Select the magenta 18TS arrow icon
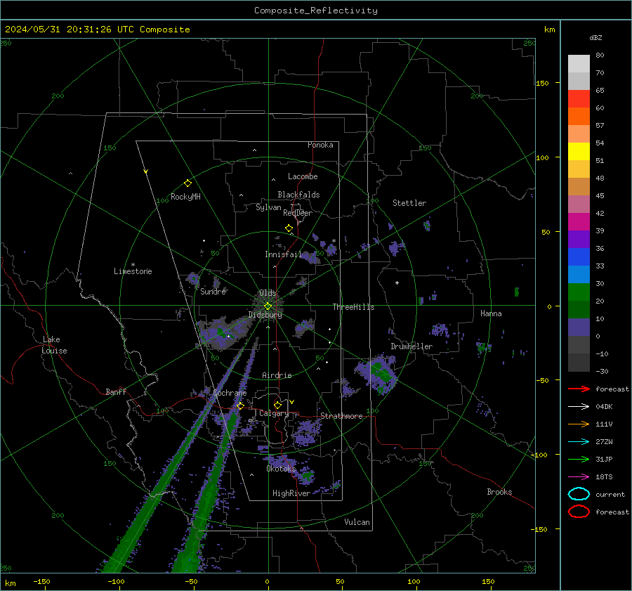The image size is (632, 591). [x=579, y=477]
